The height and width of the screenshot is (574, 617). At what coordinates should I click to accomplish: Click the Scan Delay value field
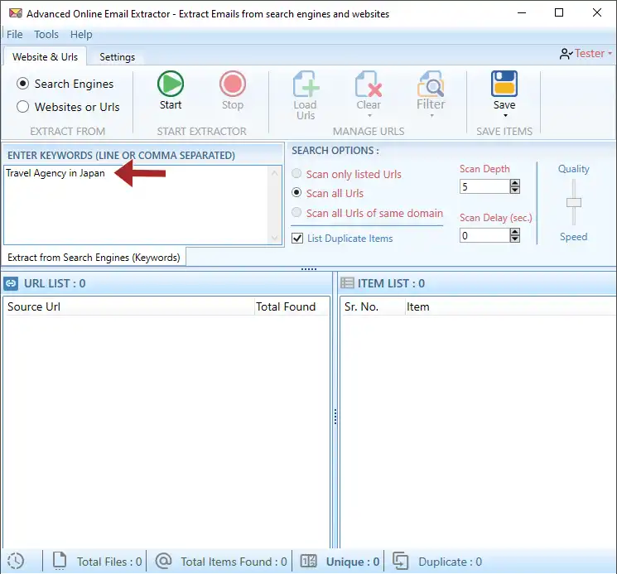pos(484,236)
